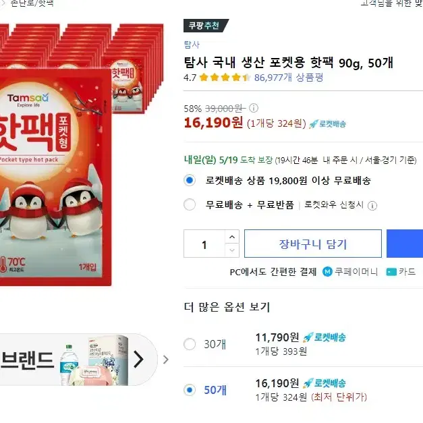The width and height of the screenshot is (423, 423).
Task: Click the rocket badge on 30개 option
Action: coord(324,337)
